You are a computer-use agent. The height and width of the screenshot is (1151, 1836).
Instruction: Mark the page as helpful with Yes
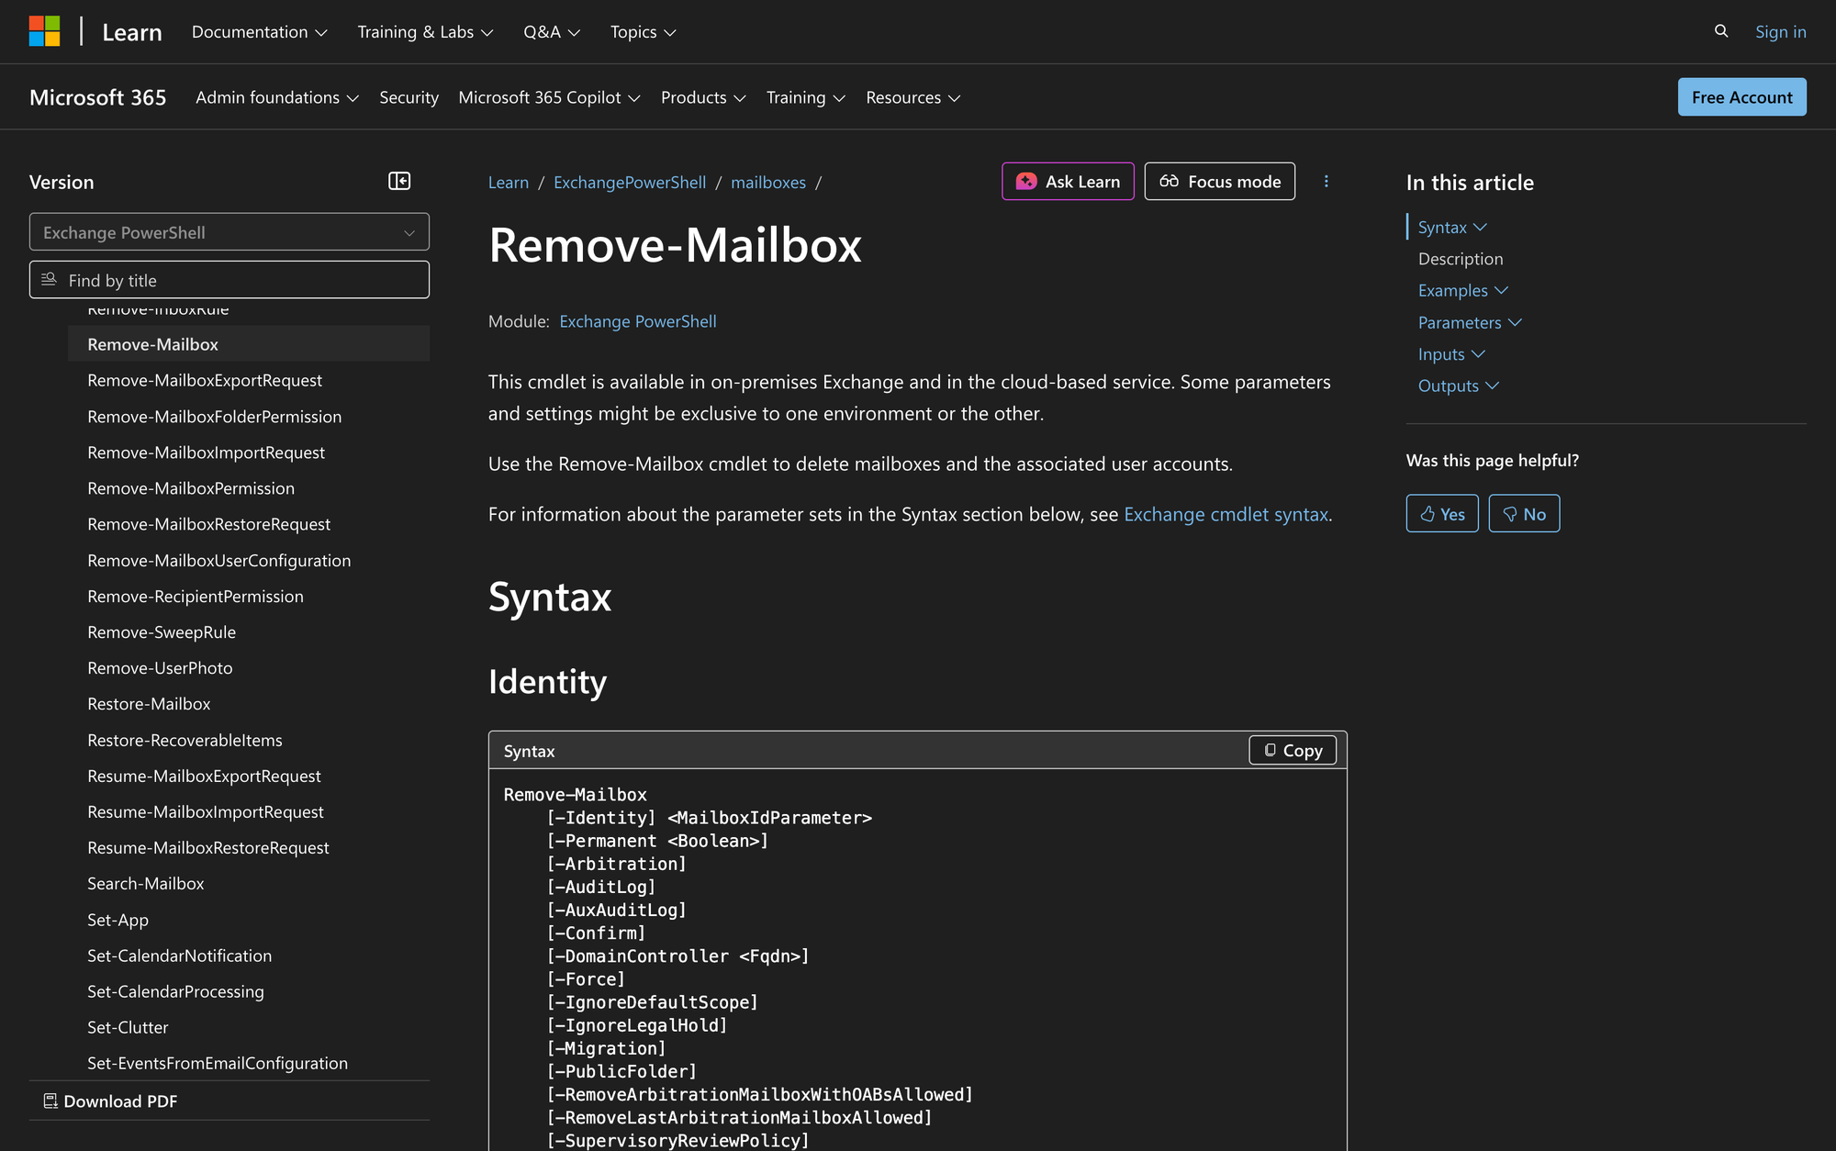click(x=1441, y=513)
